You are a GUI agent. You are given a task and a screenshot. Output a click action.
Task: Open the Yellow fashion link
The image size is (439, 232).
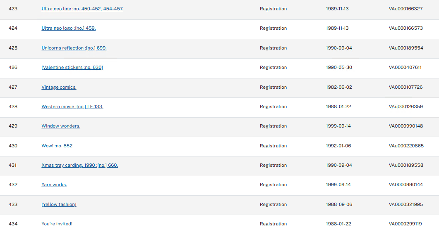tap(59, 204)
